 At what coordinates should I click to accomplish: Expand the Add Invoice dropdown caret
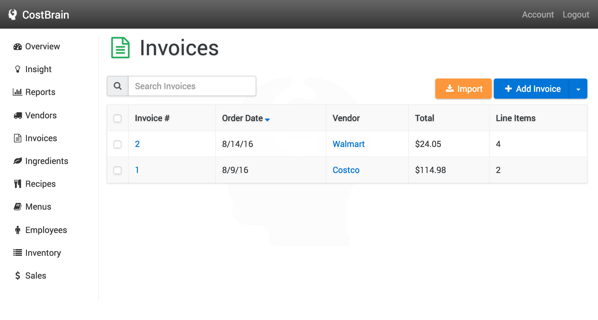[578, 89]
